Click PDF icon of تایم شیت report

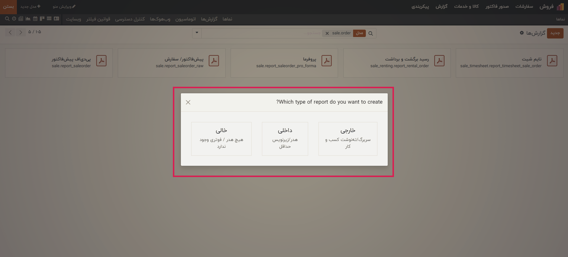pos(552,61)
